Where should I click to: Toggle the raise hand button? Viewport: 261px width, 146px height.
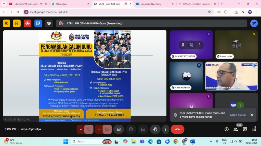point(155,129)
